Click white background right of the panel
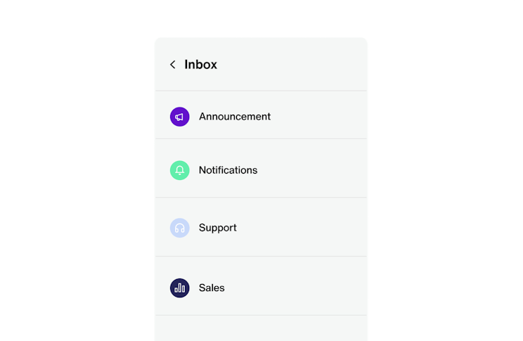This screenshot has width=523, height=341. pyautogui.click(x=443, y=176)
